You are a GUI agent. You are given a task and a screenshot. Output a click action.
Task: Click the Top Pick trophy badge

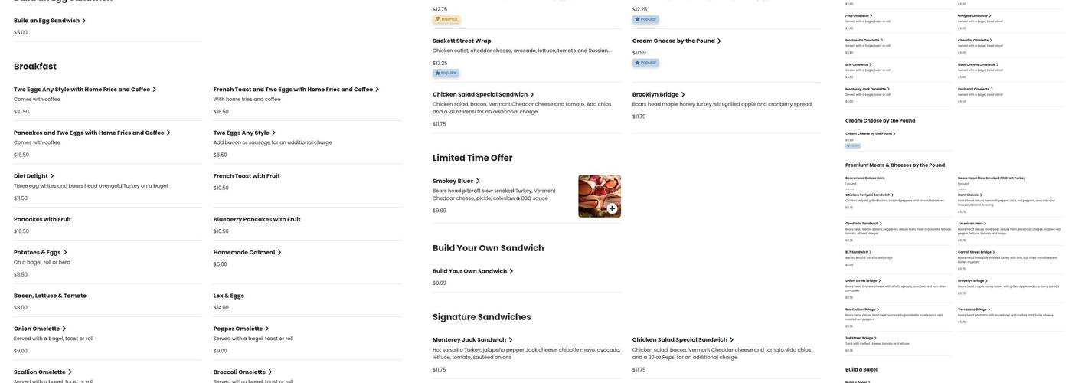click(446, 19)
